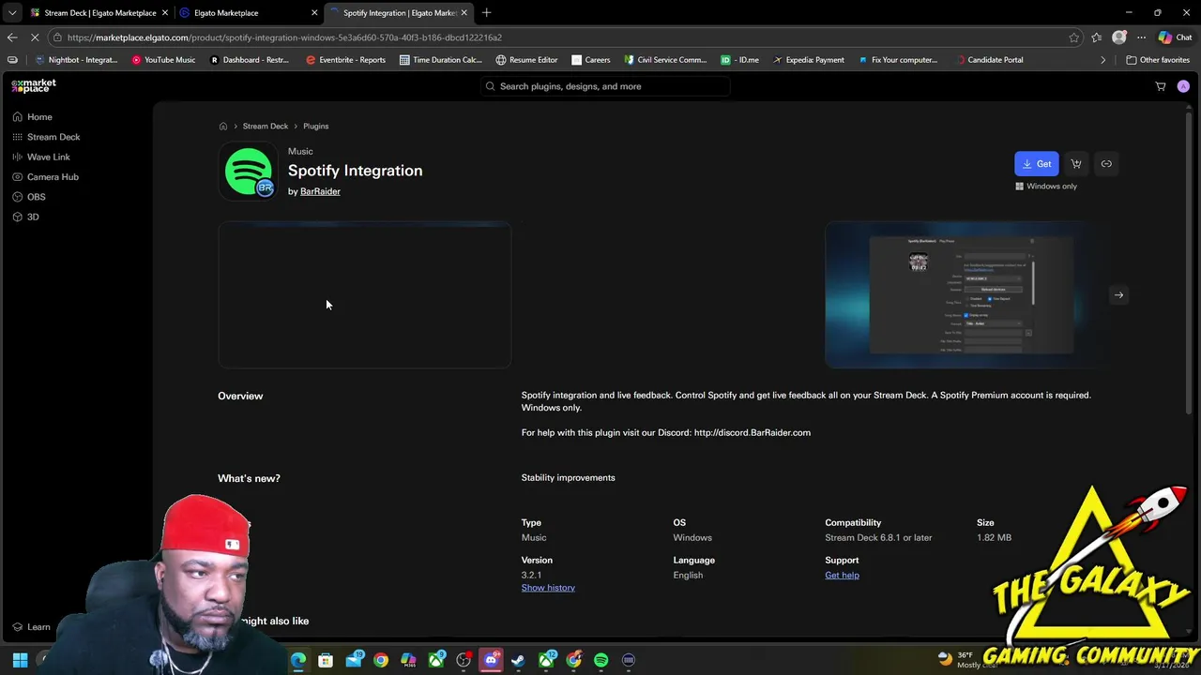Image resolution: width=1201 pixels, height=675 pixels.
Task: Copy the product link icon
Action: pyautogui.click(x=1106, y=164)
